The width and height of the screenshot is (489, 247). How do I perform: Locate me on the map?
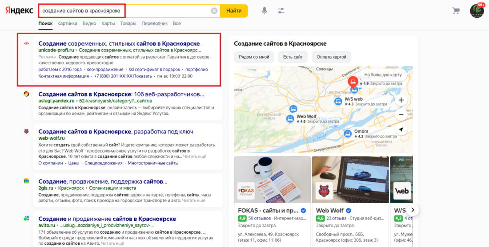click(x=401, y=129)
